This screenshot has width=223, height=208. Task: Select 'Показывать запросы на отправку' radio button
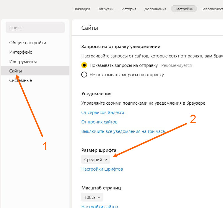pos(84,65)
